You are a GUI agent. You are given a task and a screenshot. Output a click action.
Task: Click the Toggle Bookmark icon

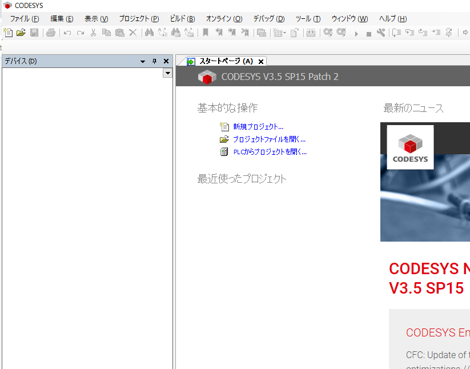pos(206,33)
